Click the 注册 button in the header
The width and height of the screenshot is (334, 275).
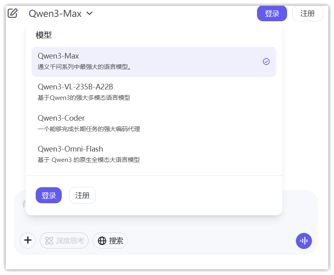tap(308, 13)
